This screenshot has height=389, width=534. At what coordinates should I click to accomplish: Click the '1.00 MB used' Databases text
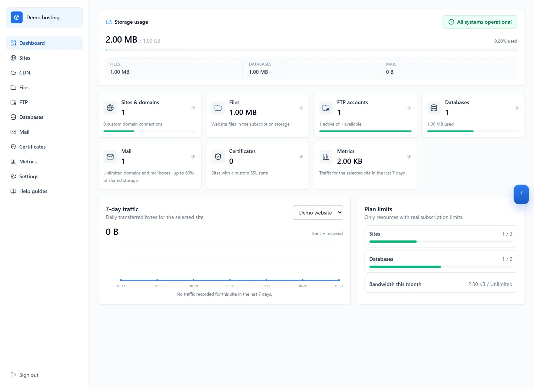coord(441,124)
